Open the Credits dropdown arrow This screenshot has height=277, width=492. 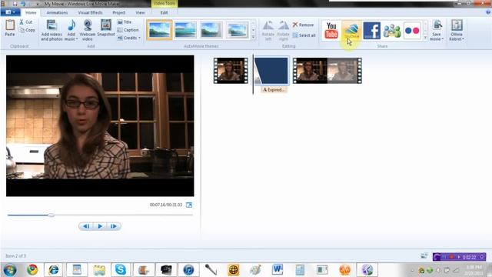(x=140, y=38)
